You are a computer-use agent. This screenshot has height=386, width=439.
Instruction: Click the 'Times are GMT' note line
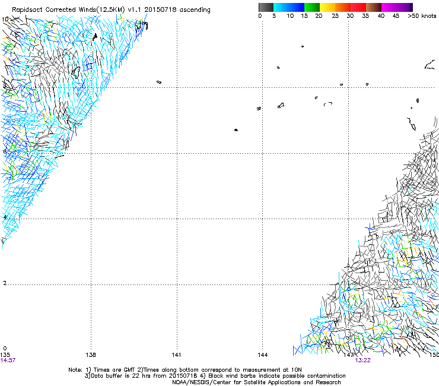click(x=185, y=370)
